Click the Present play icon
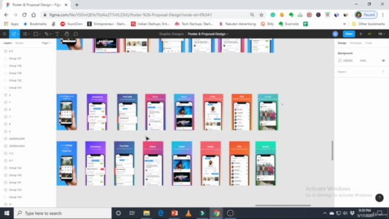The width and height of the screenshot is (389, 219). 361,34
